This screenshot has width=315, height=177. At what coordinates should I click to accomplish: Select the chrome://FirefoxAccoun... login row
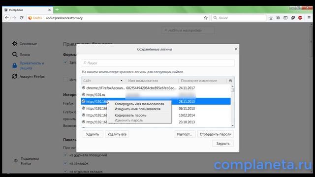pos(156,88)
